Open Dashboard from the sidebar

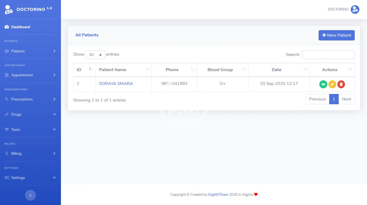pyautogui.click(x=20, y=27)
